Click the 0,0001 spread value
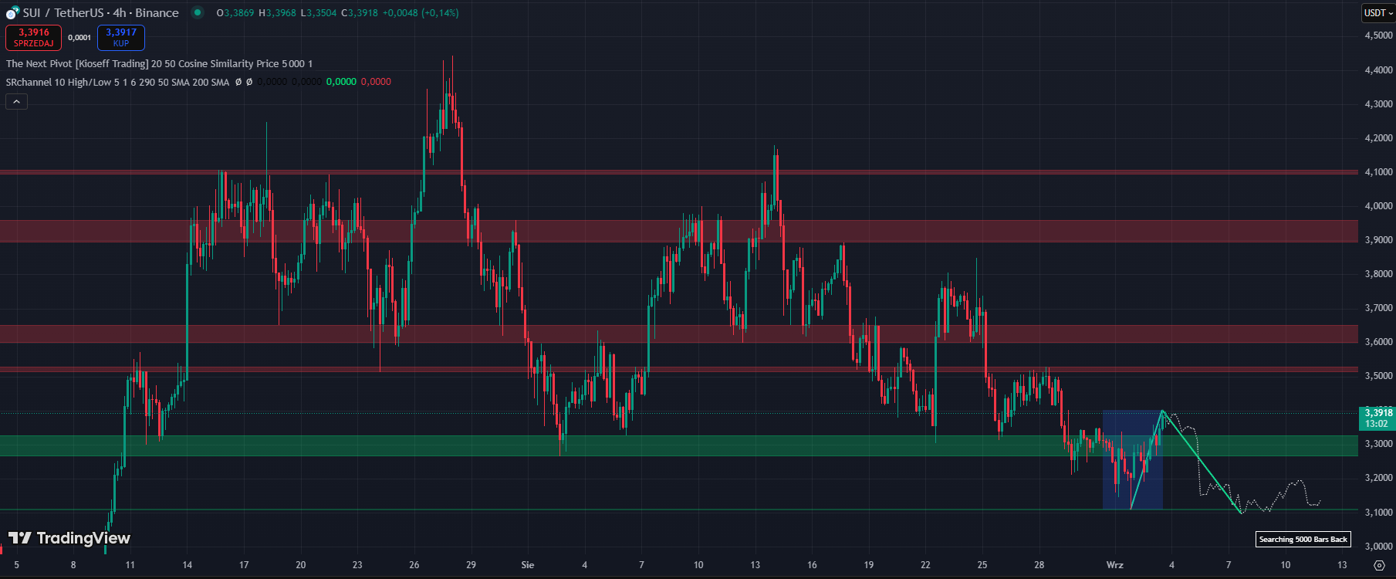Screen dimensions: 1396x579 coord(79,38)
